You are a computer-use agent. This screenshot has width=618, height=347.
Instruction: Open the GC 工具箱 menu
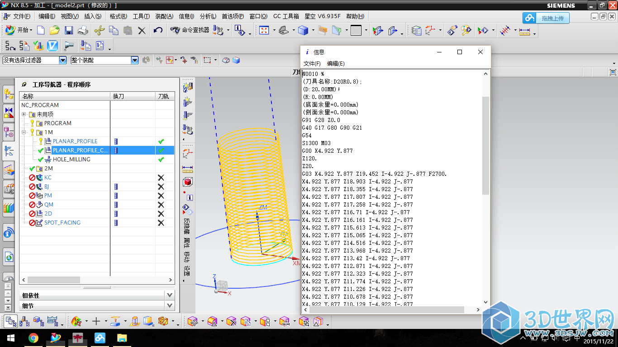[286, 16]
